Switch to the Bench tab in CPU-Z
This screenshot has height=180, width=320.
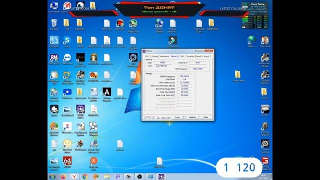coord(199,56)
